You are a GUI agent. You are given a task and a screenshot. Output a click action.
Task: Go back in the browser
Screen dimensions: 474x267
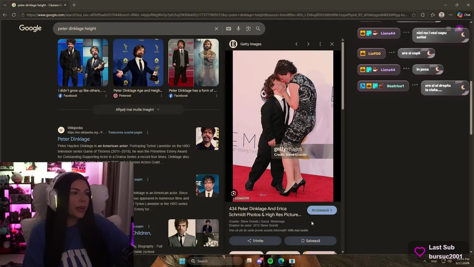click(5, 15)
